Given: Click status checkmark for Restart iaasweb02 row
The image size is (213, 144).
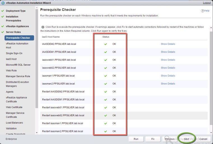Looking at the screenshot, I should [x=106, y=115].
